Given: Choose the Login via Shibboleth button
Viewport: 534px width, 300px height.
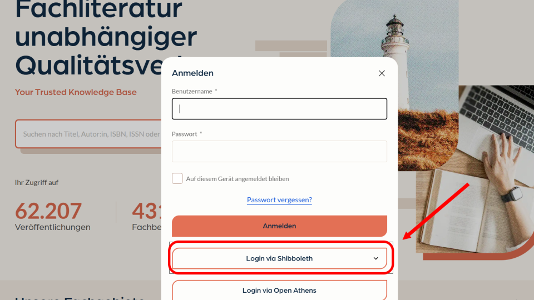Looking at the screenshot, I should coord(279,258).
